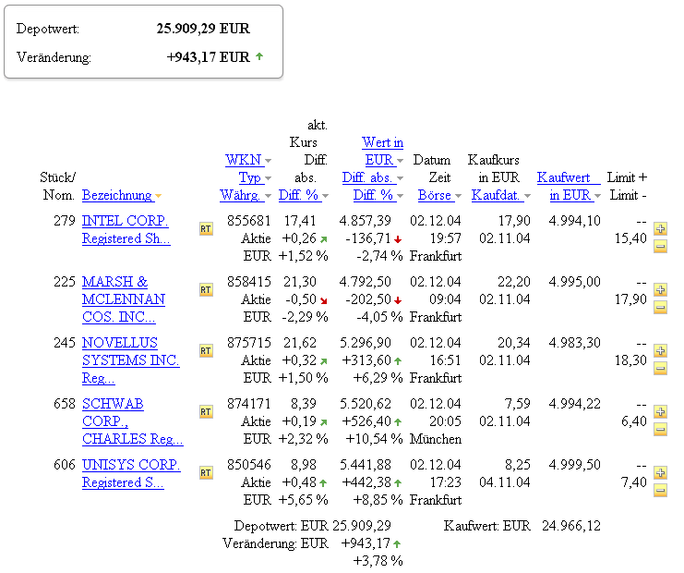
Task: Click Schwab purchase price 7,59
Action: tap(517, 404)
